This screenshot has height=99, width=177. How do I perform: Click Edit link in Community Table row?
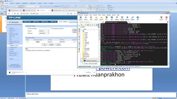click(x=74, y=42)
